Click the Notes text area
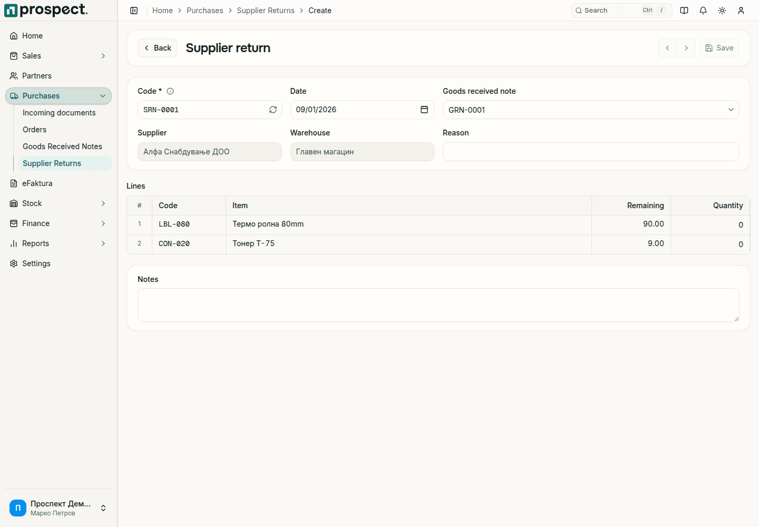The width and height of the screenshot is (759, 527). point(438,305)
